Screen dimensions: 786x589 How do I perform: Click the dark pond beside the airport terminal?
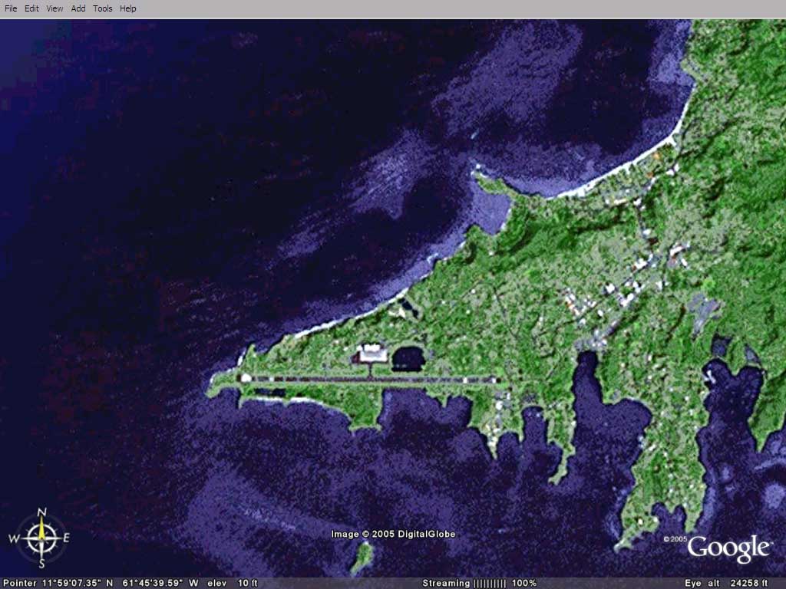click(x=408, y=358)
